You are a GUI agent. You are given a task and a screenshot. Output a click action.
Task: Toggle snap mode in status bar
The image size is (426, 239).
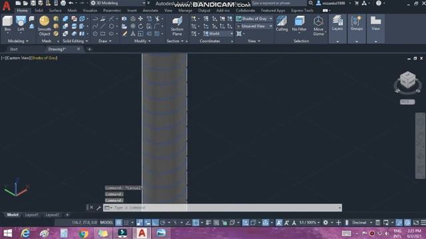(126, 222)
